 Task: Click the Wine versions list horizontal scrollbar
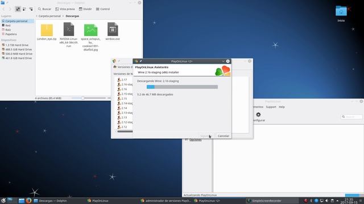tap(125, 131)
